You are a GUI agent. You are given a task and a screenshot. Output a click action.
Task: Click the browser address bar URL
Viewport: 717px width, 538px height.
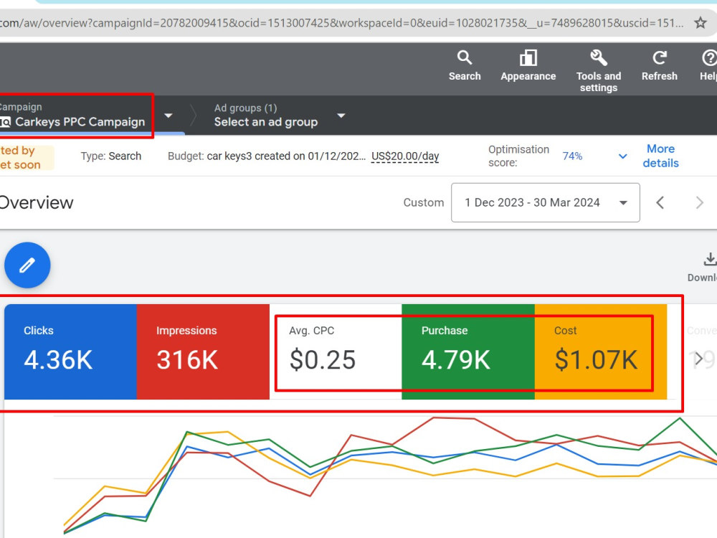[x=341, y=22]
